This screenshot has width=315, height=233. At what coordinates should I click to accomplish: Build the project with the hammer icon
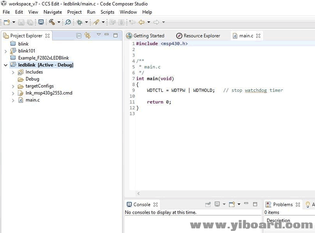click(52, 22)
